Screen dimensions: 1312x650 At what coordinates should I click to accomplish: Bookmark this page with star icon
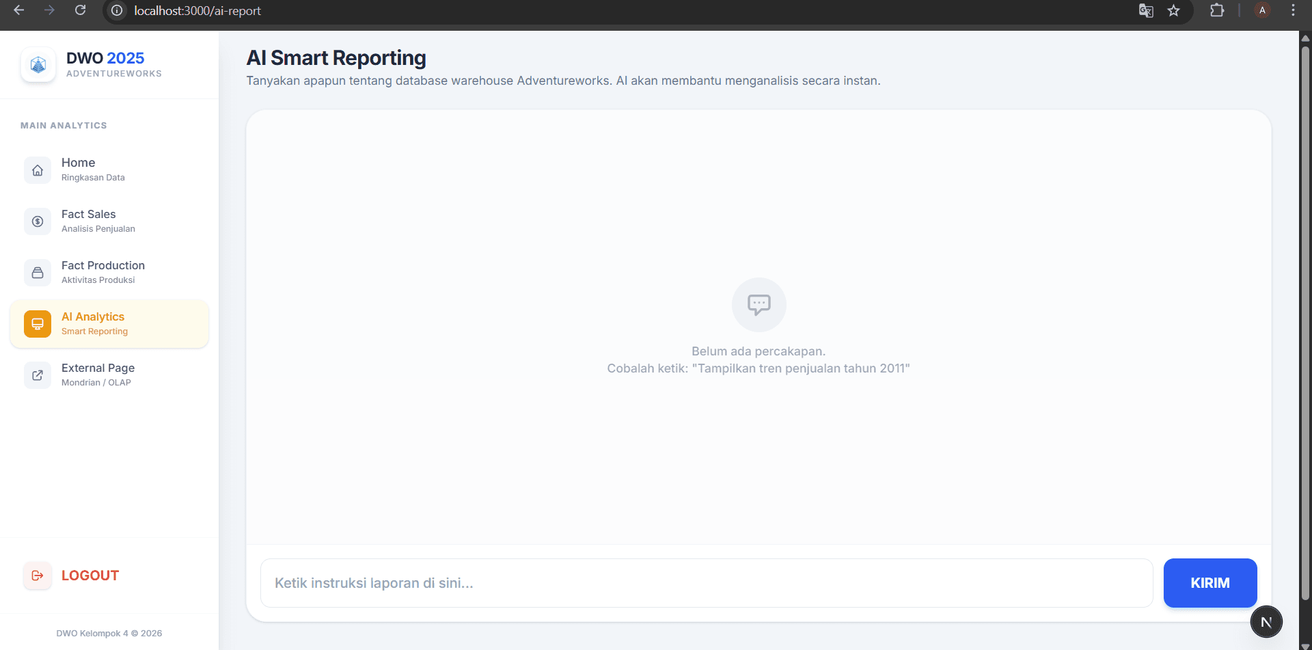[1173, 10]
